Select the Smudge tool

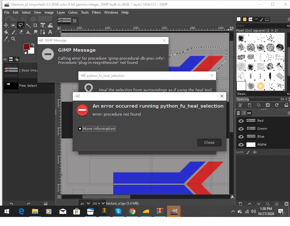click(35, 32)
